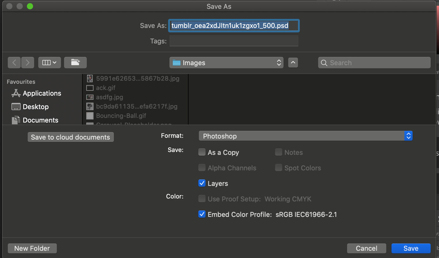
Task: Toggle the Spot Colors checkbox
Action: (x=278, y=168)
